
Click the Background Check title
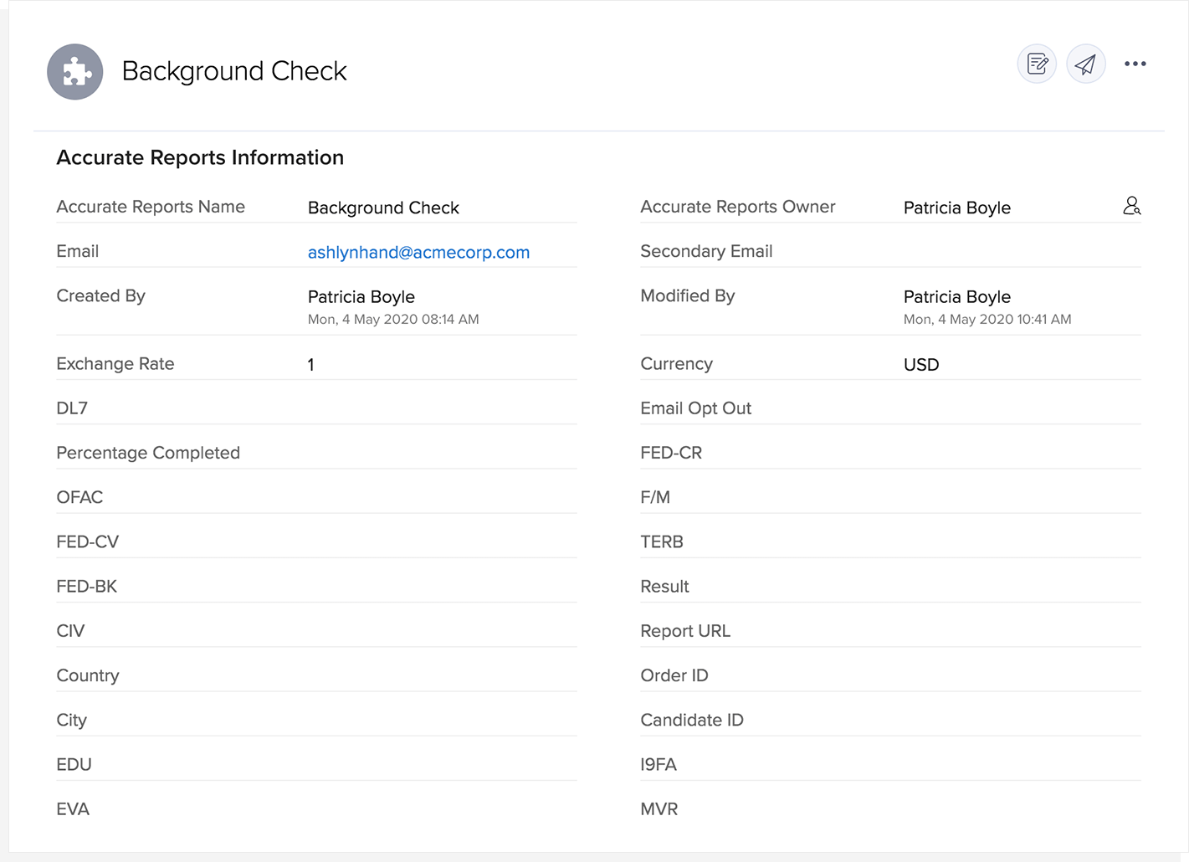tap(234, 71)
